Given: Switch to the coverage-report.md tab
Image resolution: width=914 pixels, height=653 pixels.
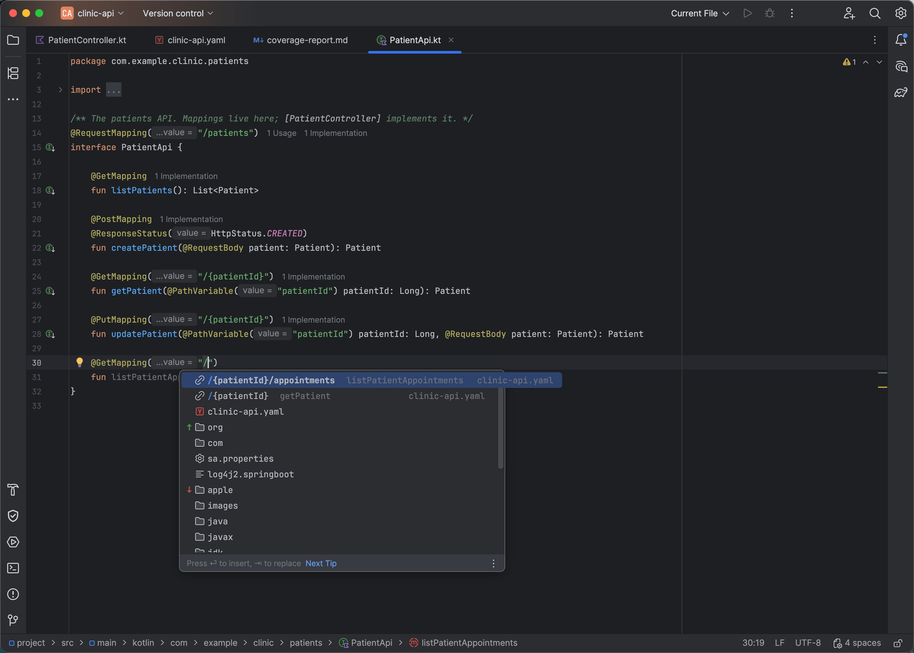Looking at the screenshot, I should pos(300,40).
